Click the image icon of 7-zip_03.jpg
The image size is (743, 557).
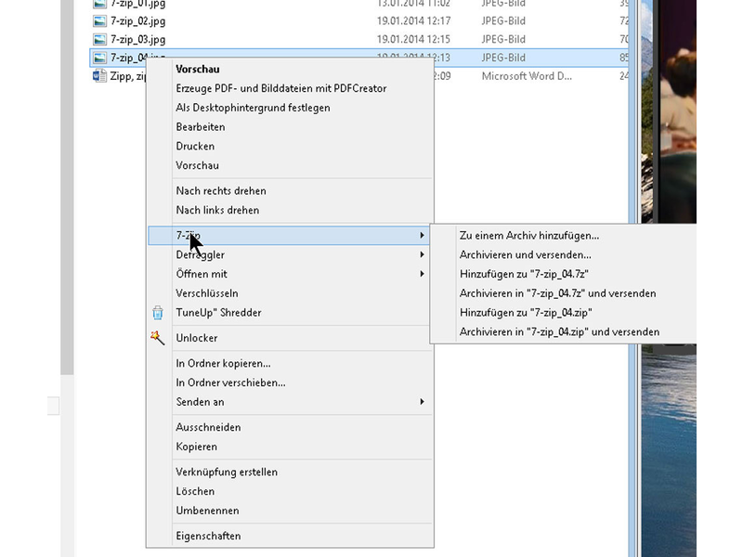pyautogui.click(x=99, y=39)
